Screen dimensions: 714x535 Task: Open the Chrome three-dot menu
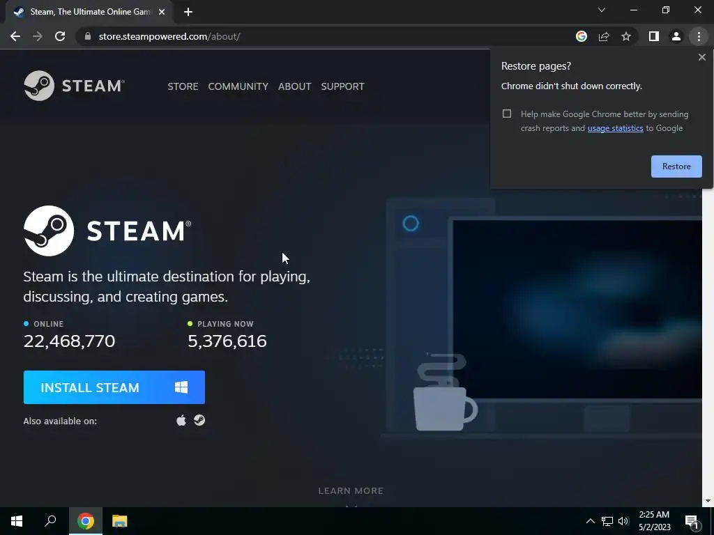(699, 36)
